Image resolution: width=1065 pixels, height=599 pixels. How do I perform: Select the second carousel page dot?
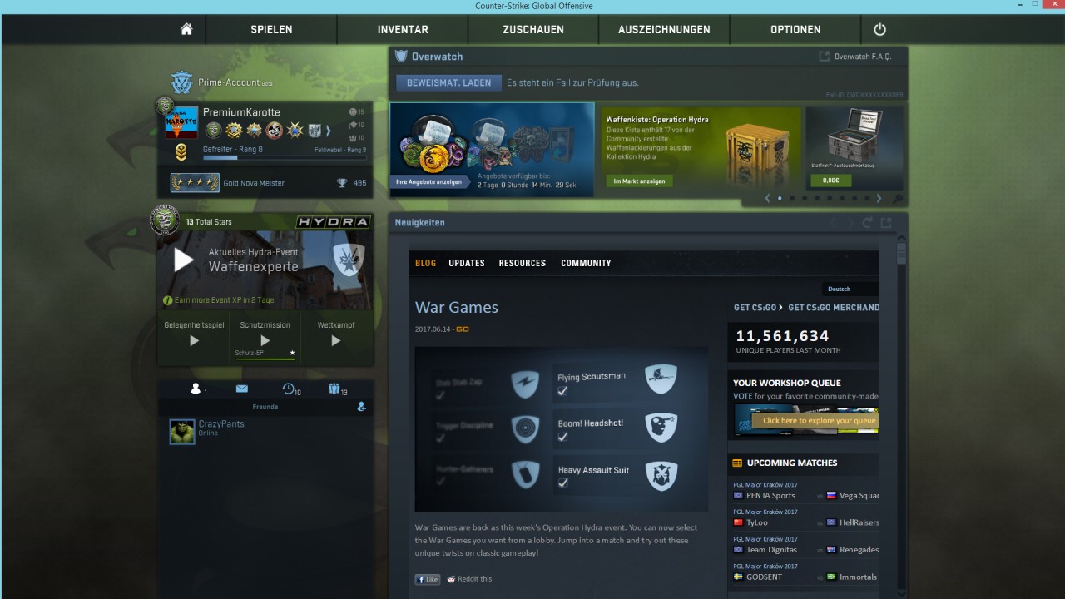(x=792, y=198)
